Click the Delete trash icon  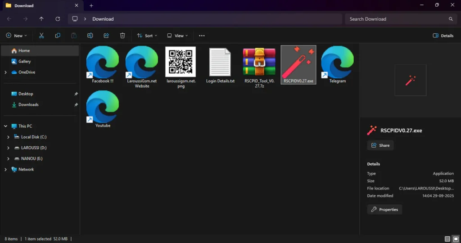click(122, 36)
